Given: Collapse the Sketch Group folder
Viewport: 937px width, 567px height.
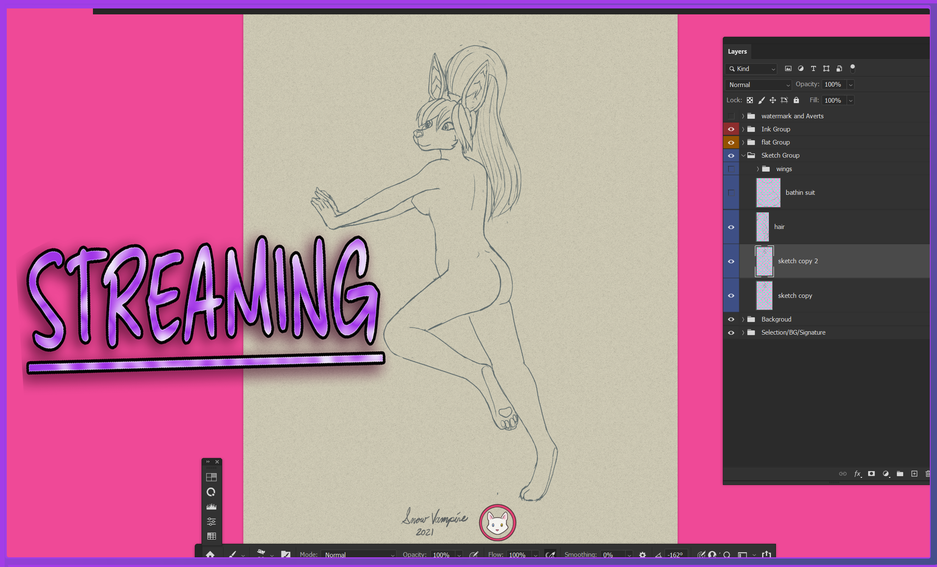Looking at the screenshot, I should 743,155.
